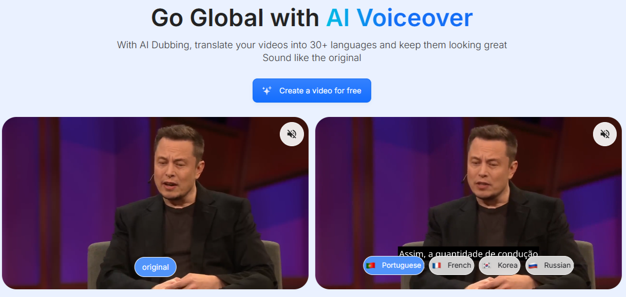Screen dimensions: 626x297
Task: Click 'Create a video for free' button
Action: (312, 91)
